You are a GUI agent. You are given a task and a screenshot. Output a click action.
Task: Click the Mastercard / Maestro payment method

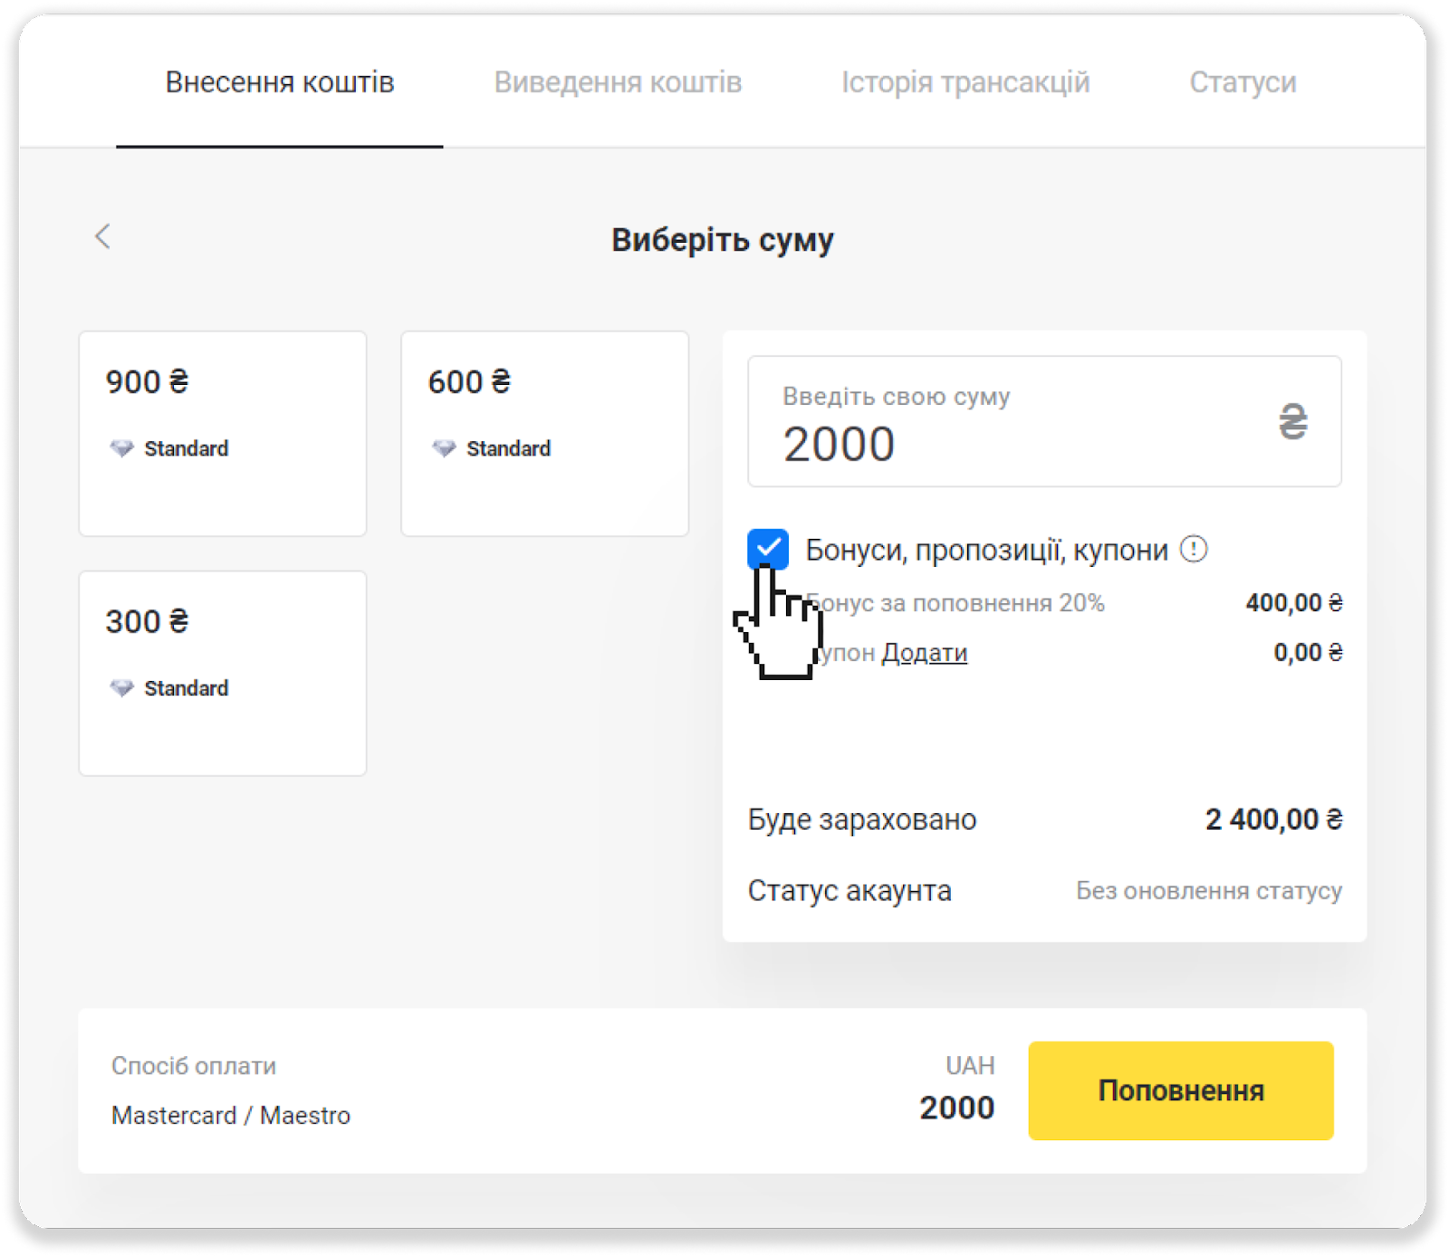point(231,1116)
